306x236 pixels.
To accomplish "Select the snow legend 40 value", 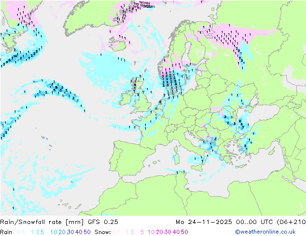I will tap(176, 232).
